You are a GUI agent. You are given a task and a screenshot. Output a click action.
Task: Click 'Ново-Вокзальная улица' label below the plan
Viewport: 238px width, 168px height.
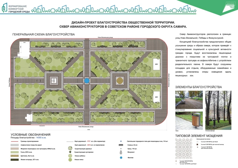point(86,127)
